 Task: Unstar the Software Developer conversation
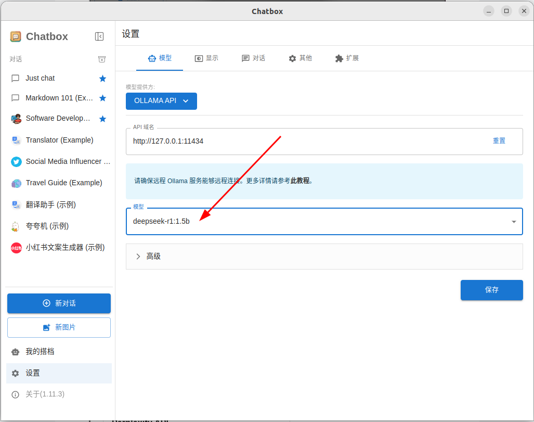[x=102, y=119]
